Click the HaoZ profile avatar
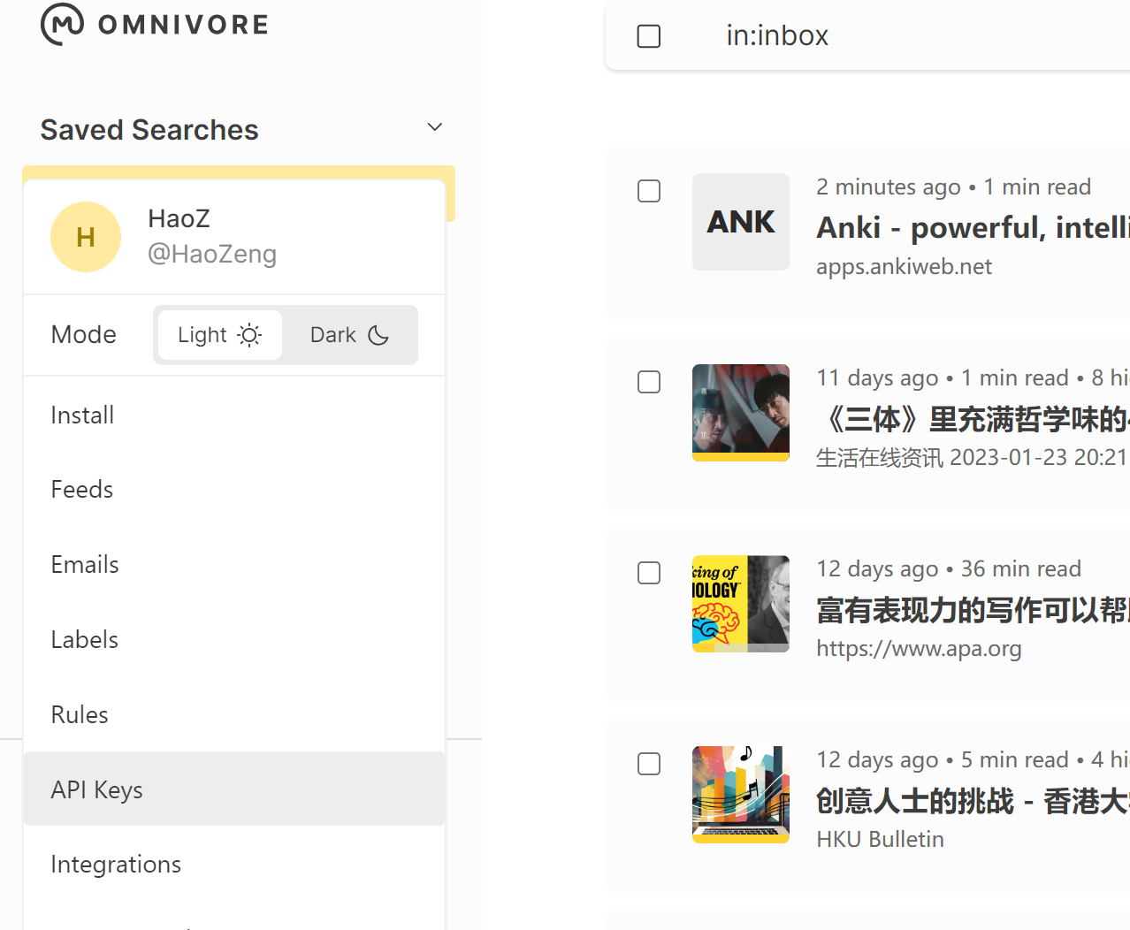Viewport: 1130px width, 930px height. (x=86, y=237)
